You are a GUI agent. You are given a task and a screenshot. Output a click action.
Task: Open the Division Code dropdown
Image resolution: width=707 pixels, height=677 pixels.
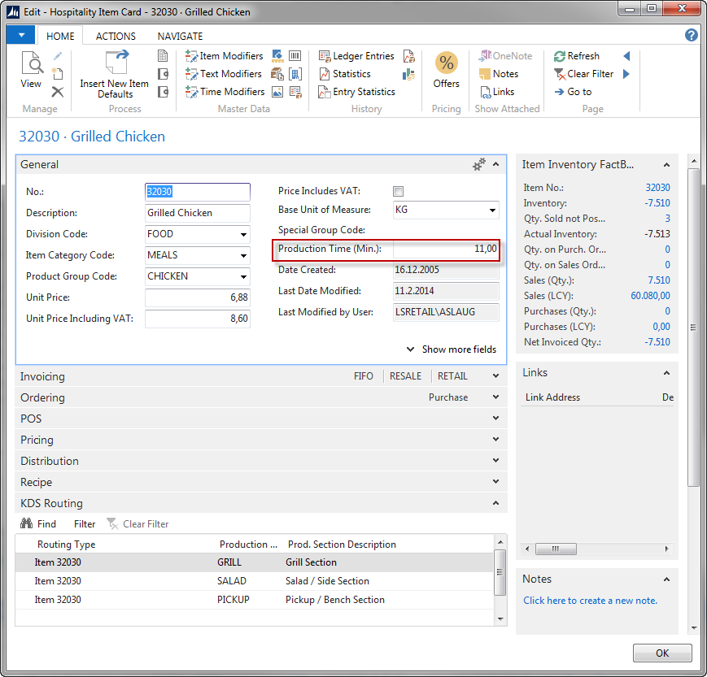(244, 235)
